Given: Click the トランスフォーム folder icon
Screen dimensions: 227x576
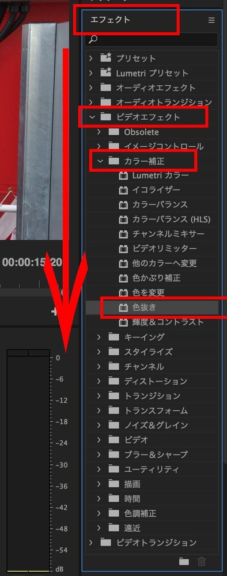Looking at the screenshot, I should point(114,410).
